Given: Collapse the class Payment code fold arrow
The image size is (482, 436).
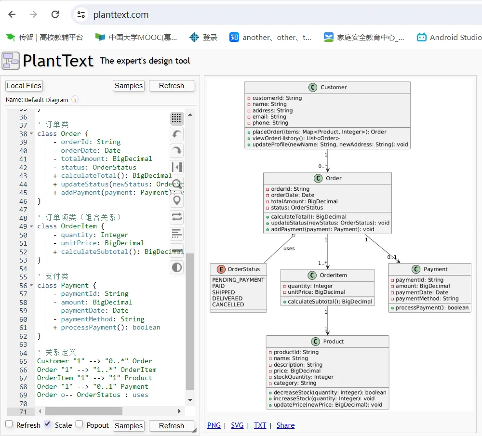Looking at the screenshot, I should click(31, 285).
